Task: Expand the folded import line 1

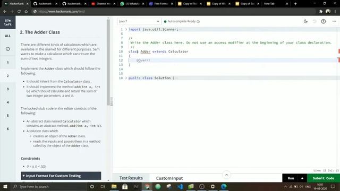Action: 126,29
